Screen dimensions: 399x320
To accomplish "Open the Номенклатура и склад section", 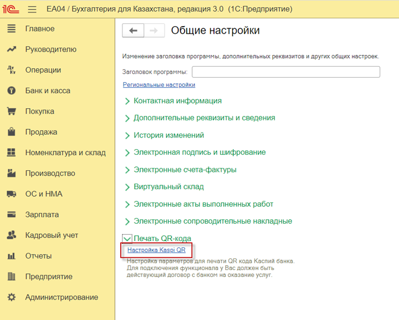I will tap(65, 153).
